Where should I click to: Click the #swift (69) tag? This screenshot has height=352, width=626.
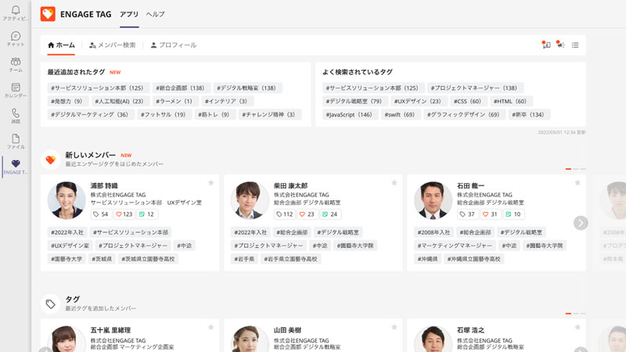[x=399, y=114]
